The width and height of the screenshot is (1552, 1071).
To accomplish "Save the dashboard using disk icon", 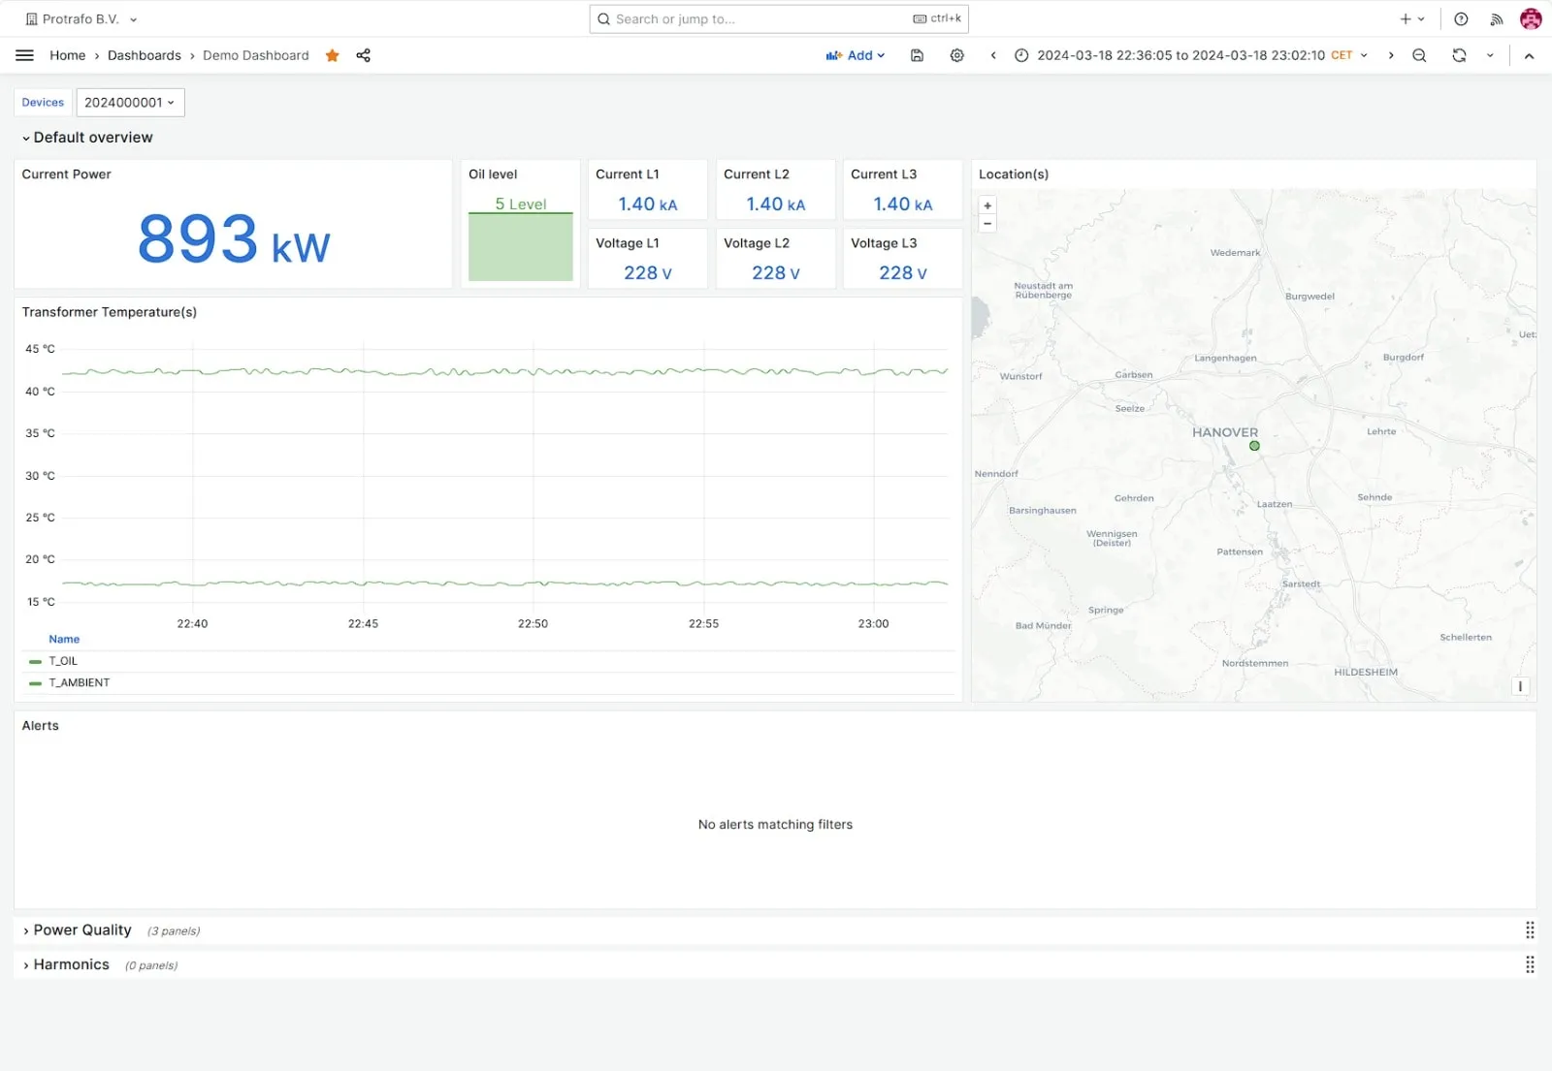I will tap(917, 55).
